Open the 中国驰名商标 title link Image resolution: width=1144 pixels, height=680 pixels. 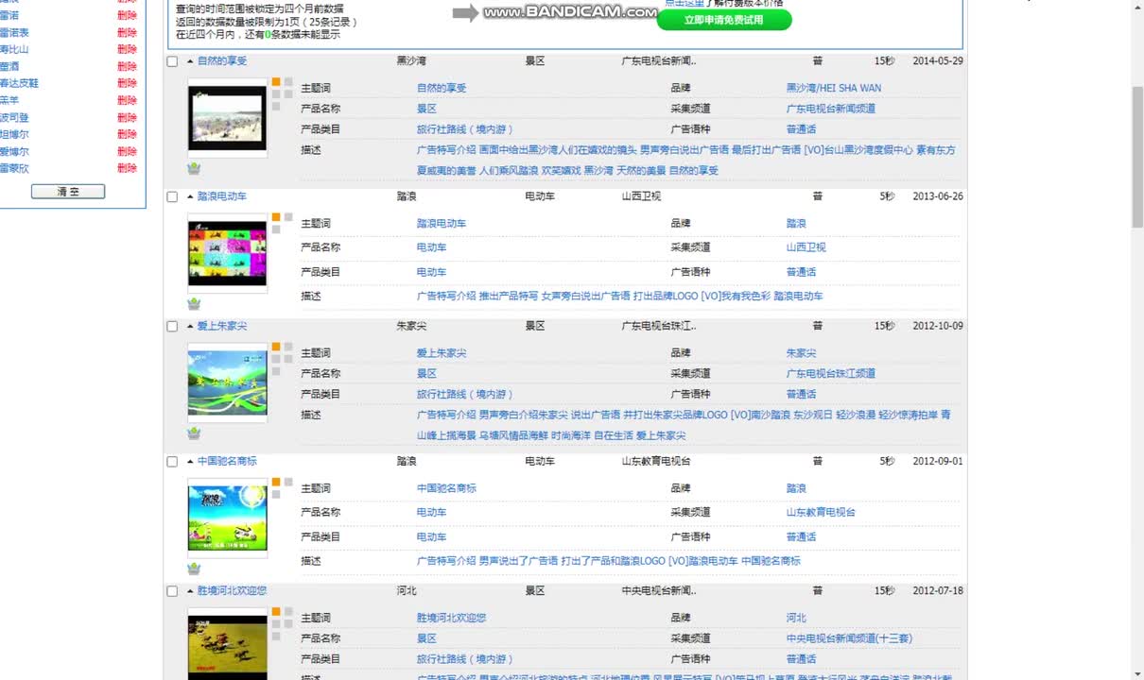click(x=227, y=462)
